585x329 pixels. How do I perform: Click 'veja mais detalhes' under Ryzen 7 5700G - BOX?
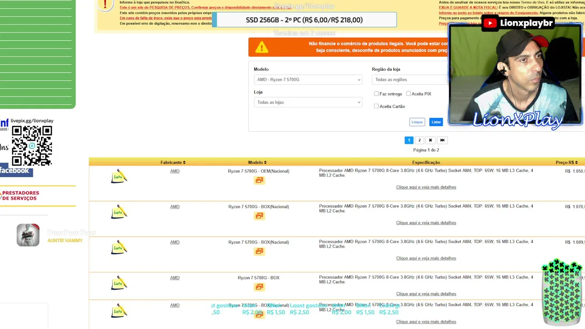(426, 294)
